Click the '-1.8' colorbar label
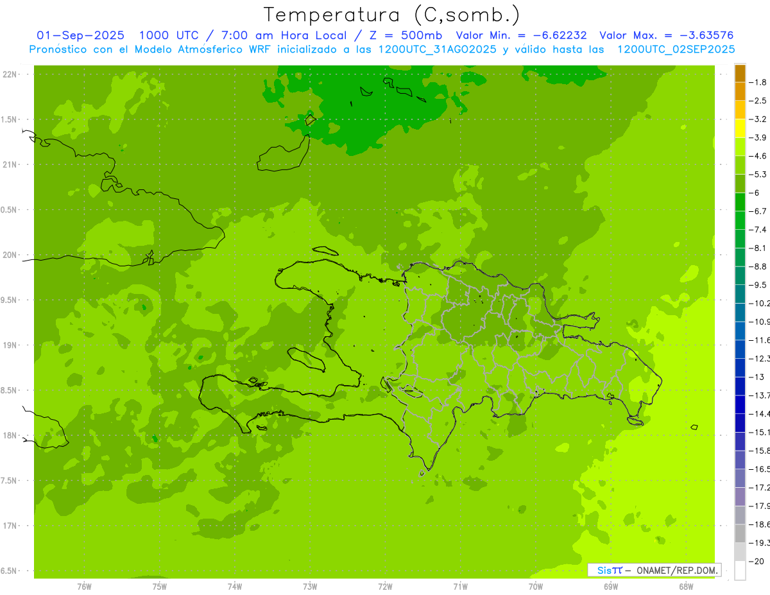This screenshot has width=770, height=595. [758, 82]
